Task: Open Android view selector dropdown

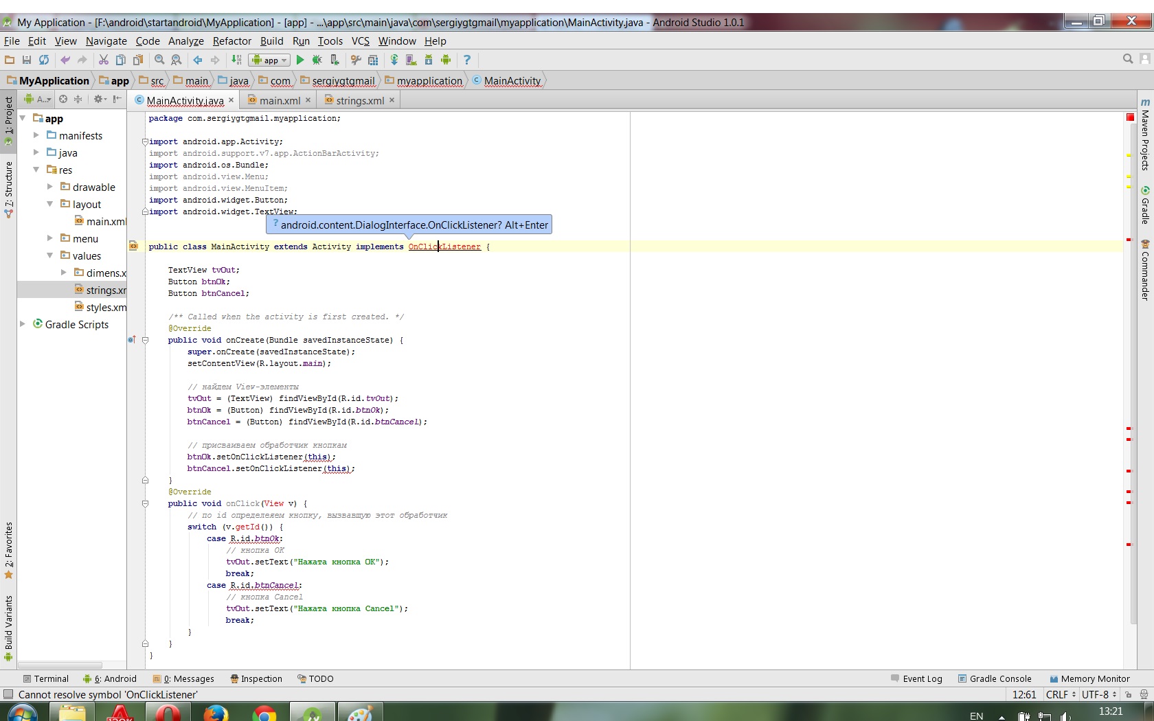Action: pyautogui.click(x=38, y=99)
